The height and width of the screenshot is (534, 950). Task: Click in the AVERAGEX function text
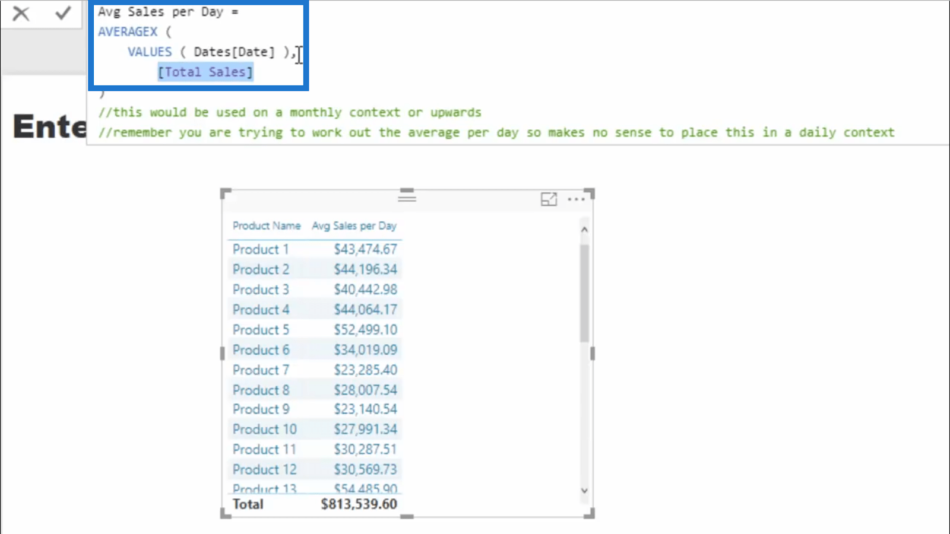click(128, 31)
